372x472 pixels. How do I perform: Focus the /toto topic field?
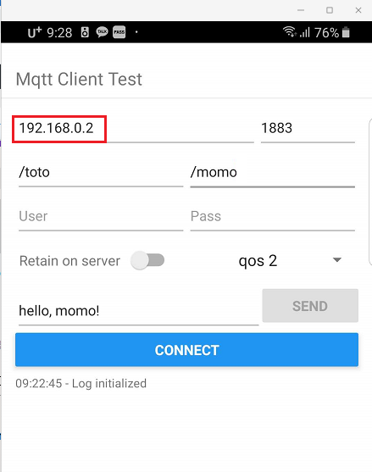101,173
